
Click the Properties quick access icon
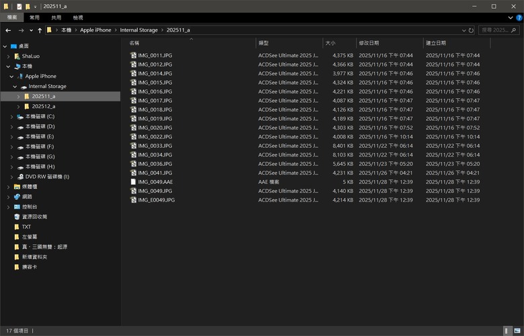click(19, 6)
